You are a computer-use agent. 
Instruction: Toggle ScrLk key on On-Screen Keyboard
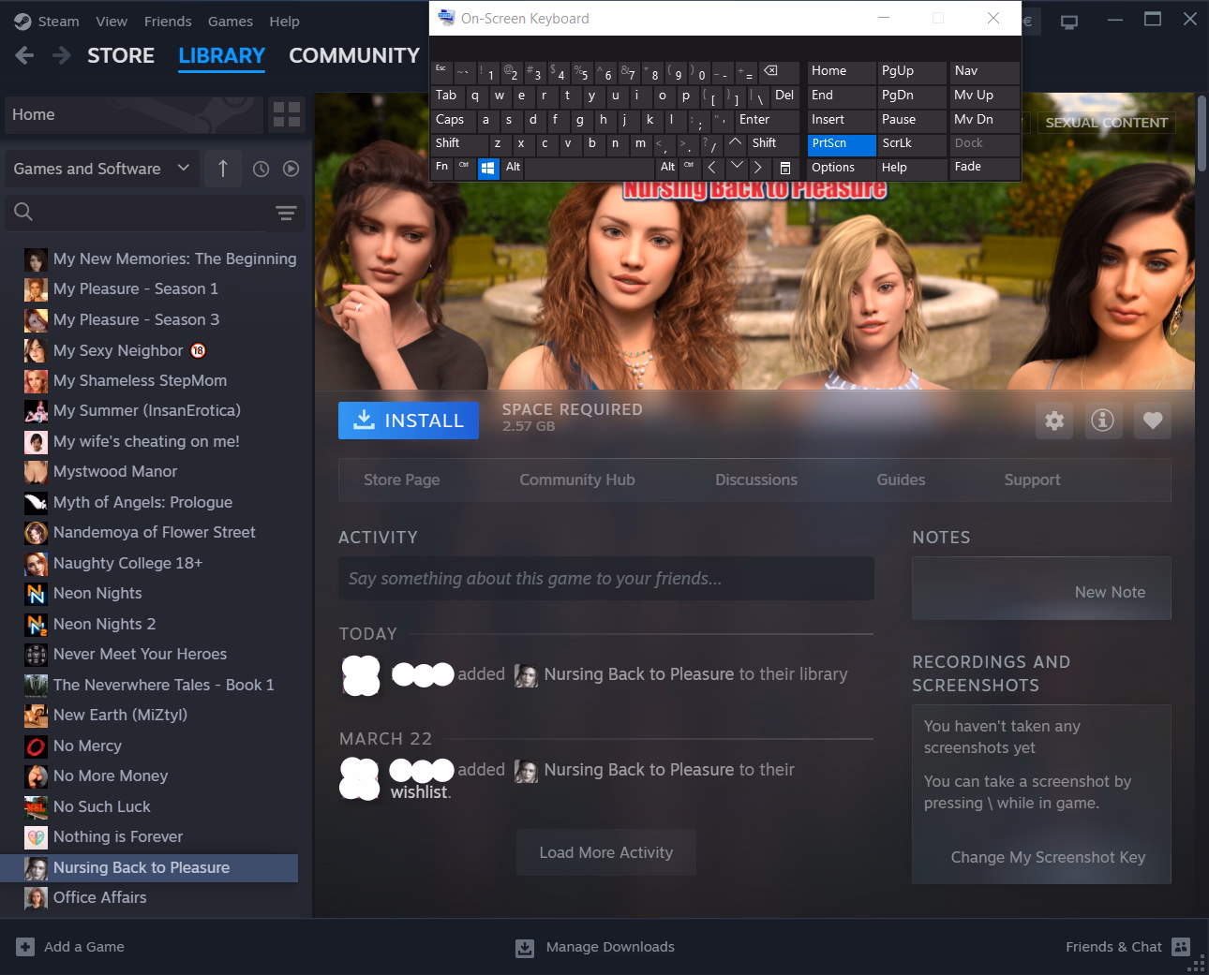tap(912, 144)
